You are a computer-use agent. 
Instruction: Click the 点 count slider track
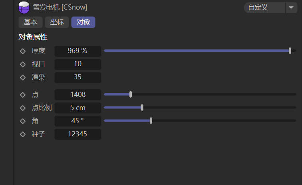coord(212,94)
